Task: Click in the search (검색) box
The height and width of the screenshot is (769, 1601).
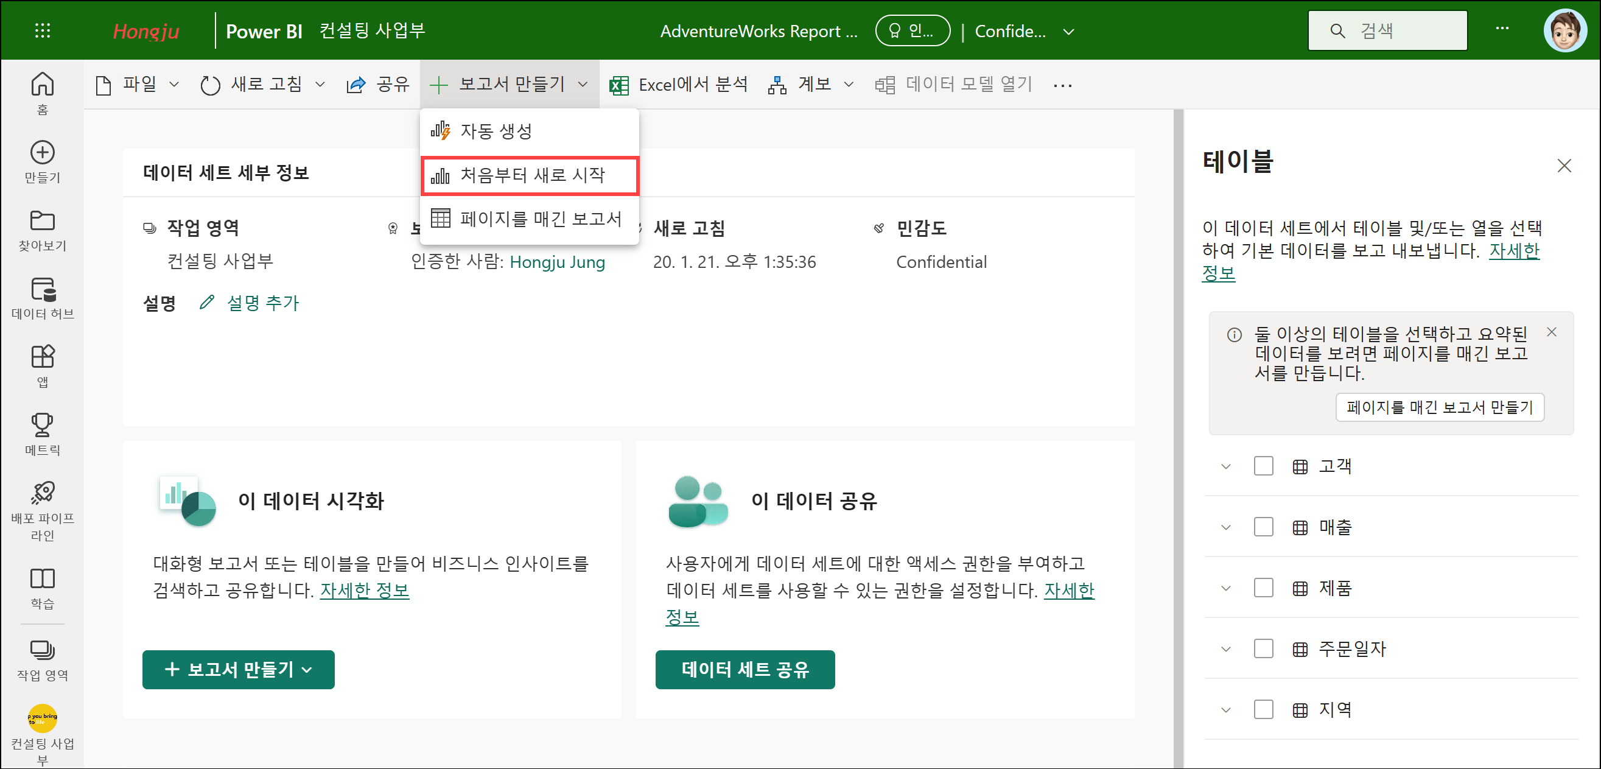Action: pos(1387,31)
